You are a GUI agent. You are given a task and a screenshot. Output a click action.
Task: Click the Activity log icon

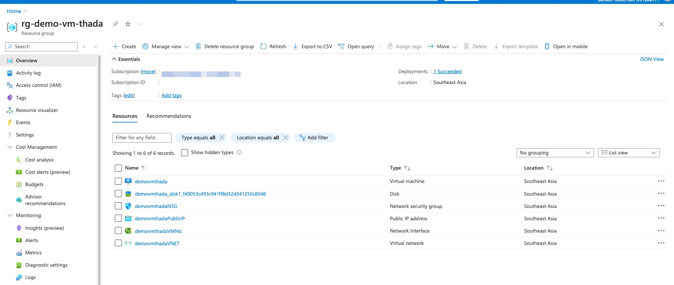coord(10,73)
